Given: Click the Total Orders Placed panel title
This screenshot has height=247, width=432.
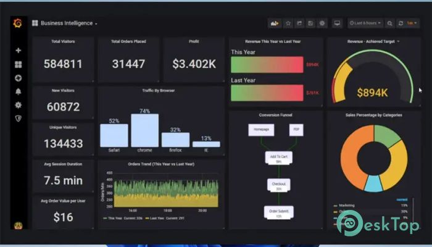Looking at the screenshot, I should pyautogui.click(x=128, y=41).
